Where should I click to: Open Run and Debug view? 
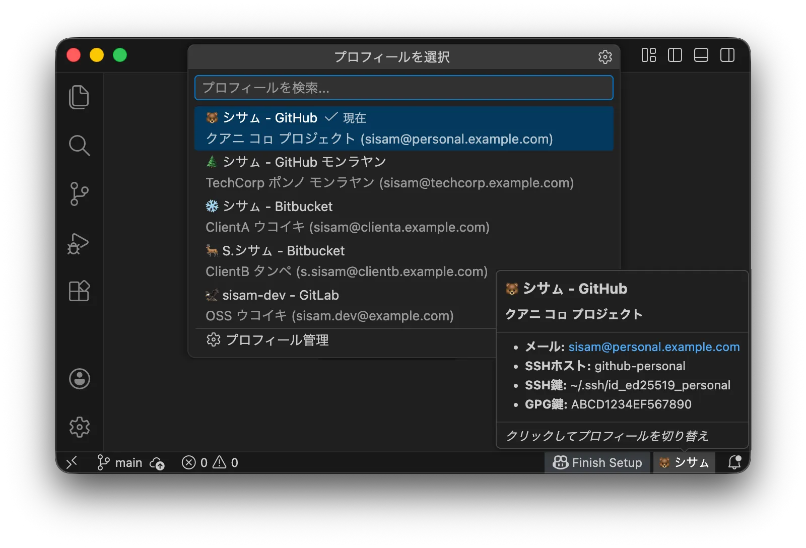79,243
